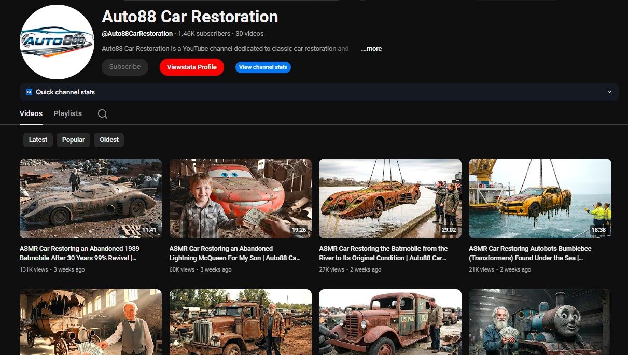Viewport: 628px width, 355px height.
Task: Select the Videos tab
Action: coord(31,113)
